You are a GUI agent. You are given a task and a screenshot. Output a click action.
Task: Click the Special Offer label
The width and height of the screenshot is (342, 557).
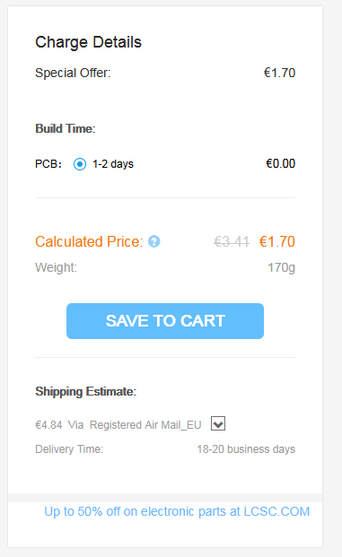point(73,74)
